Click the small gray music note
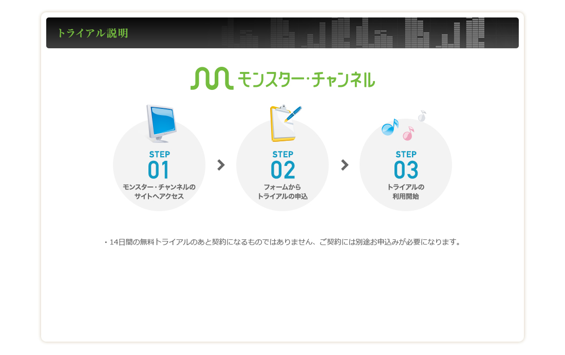 pyautogui.click(x=422, y=116)
